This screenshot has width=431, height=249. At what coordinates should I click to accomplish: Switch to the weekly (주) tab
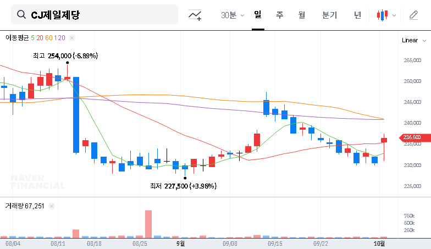[279, 15]
